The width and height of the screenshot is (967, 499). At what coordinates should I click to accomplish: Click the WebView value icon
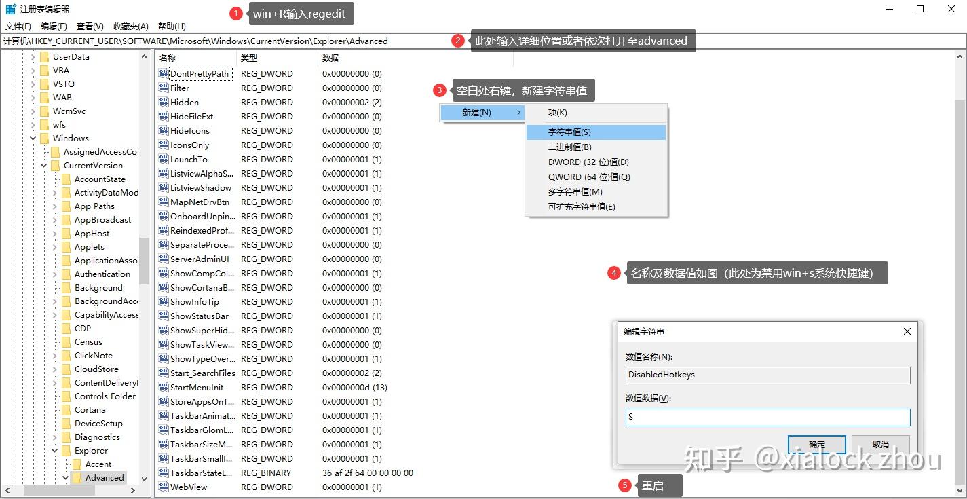164,487
